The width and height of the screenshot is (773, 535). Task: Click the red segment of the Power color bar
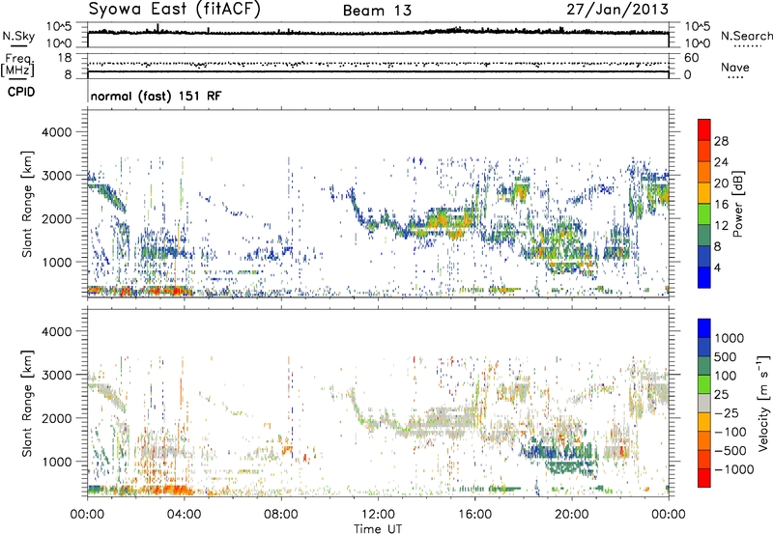click(704, 129)
